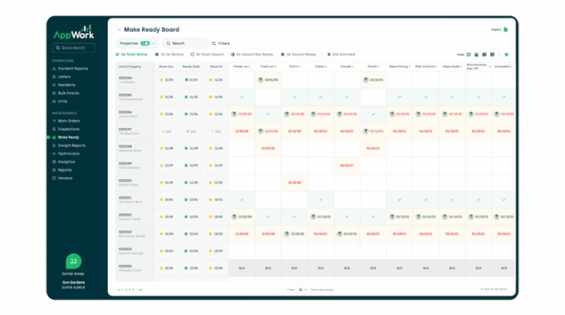This screenshot has width=565, height=315.
Task: Open the items per page dropdown
Action: 303,290
